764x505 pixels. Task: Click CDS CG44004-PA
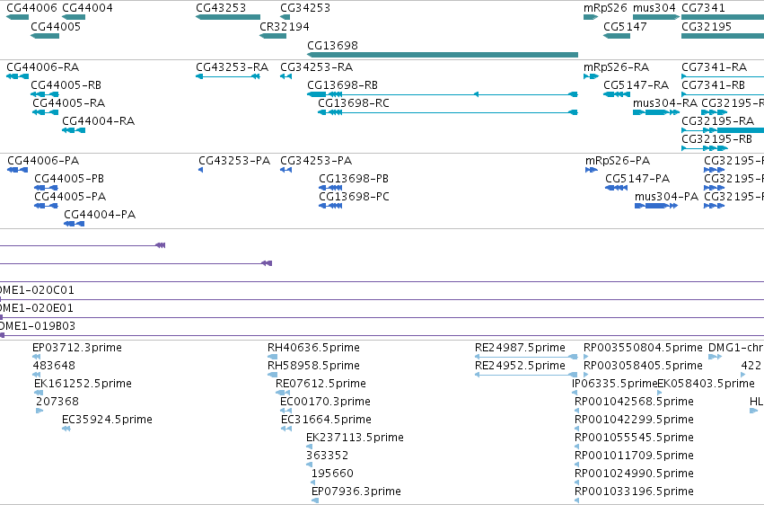tap(74, 224)
